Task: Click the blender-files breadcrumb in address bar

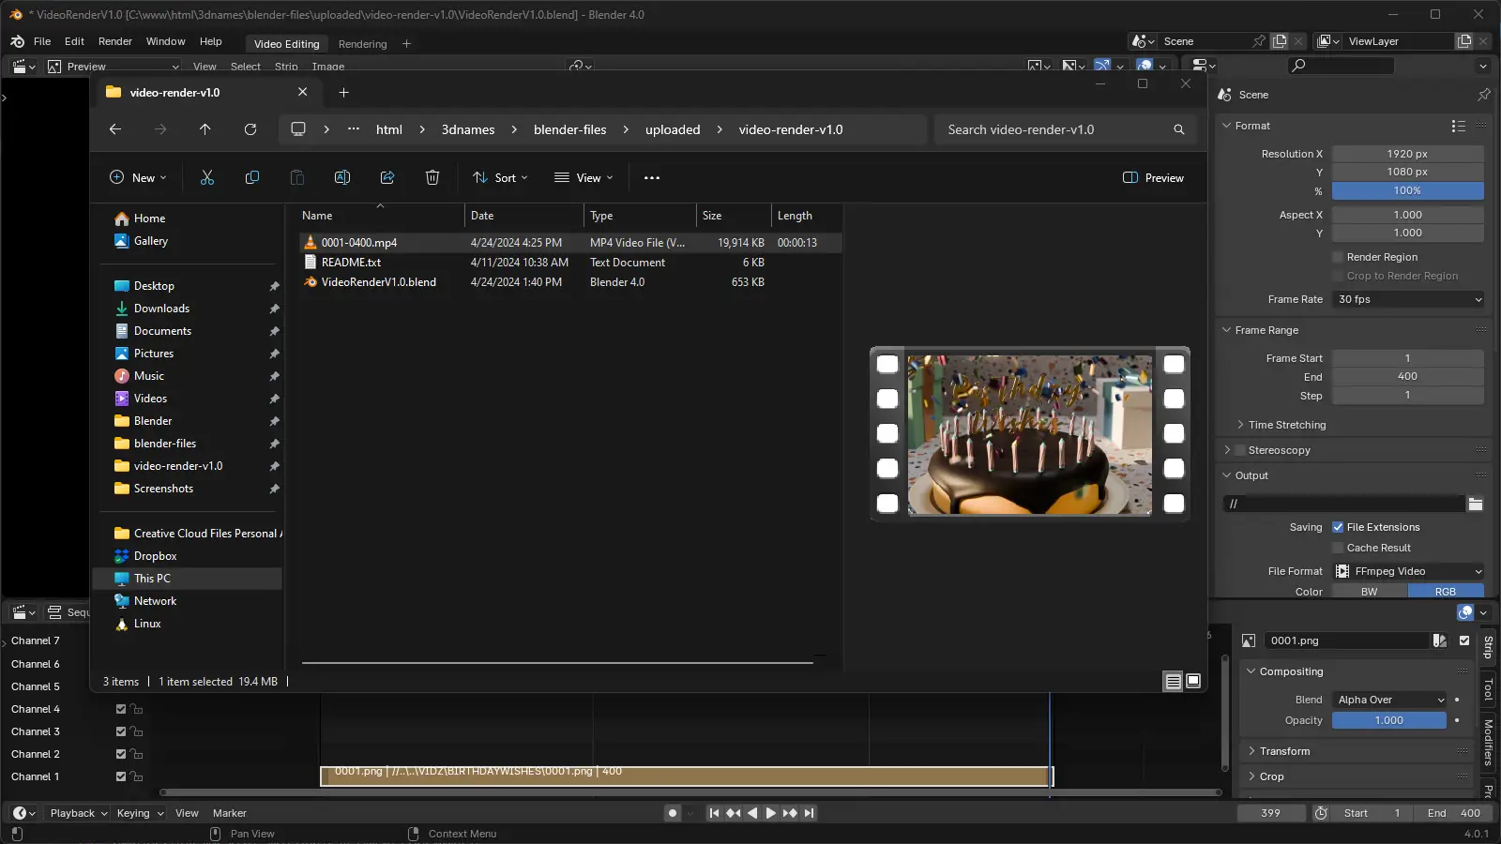Action: [569, 129]
